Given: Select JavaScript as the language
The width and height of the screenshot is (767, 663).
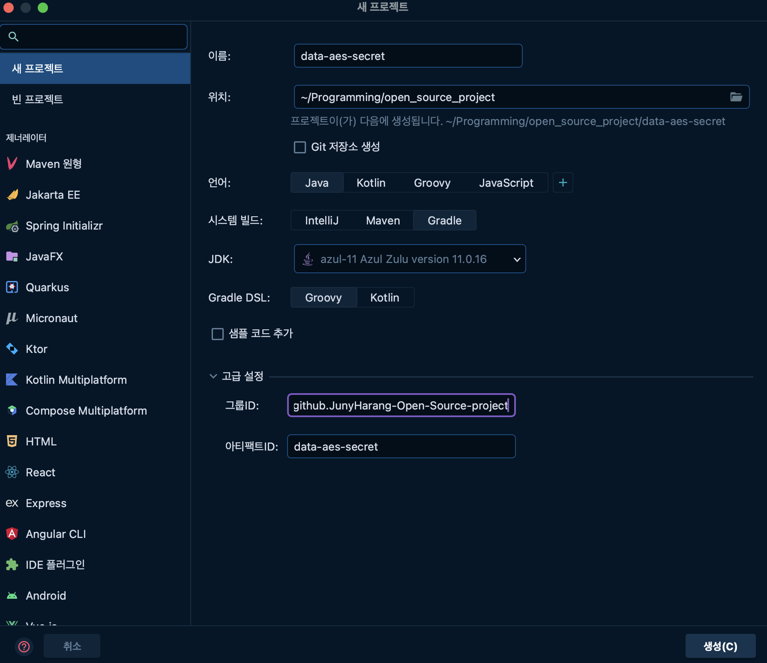Looking at the screenshot, I should point(506,183).
